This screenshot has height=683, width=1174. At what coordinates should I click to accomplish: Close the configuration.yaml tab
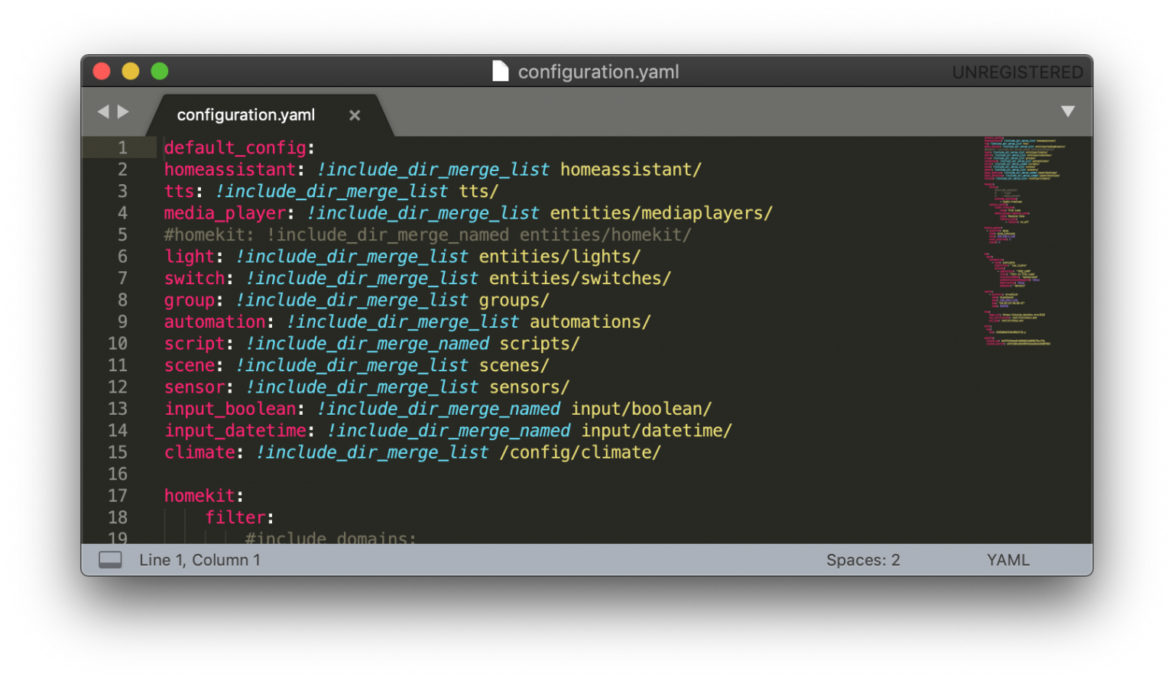[x=355, y=115]
